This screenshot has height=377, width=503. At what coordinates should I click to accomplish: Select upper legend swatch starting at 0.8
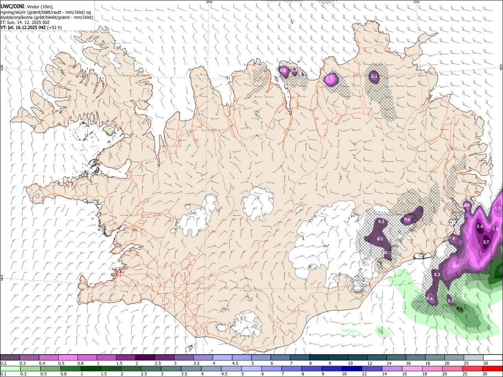[87, 358]
